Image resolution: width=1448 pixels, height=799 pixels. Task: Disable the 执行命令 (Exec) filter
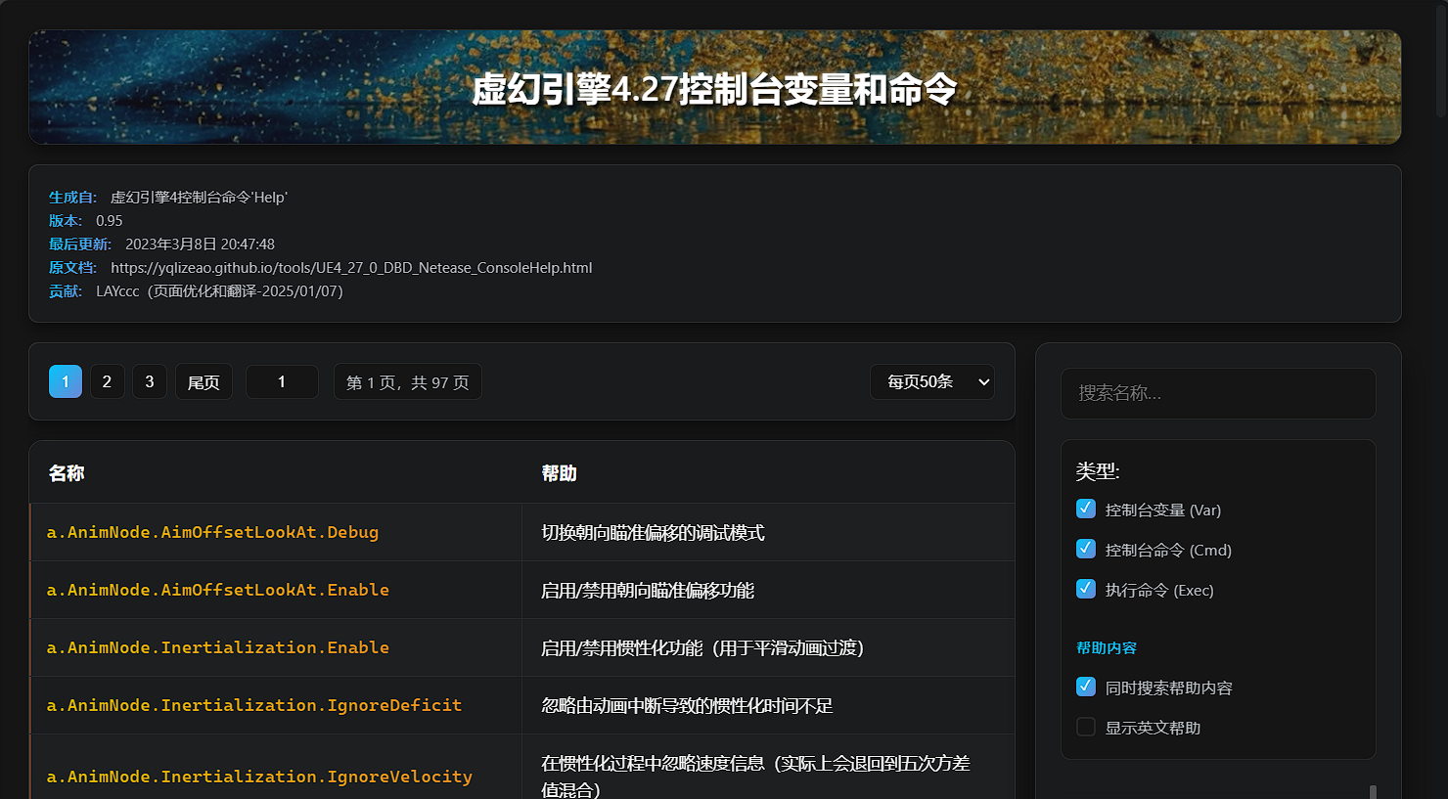(x=1086, y=589)
